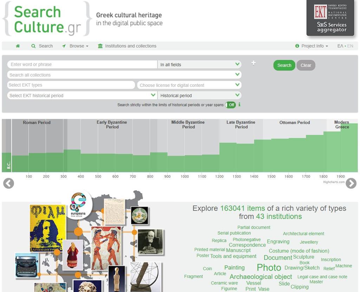Click the 'Ceramic ware' tag
The height and width of the screenshot is (292, 360).
tap(224, 283)
